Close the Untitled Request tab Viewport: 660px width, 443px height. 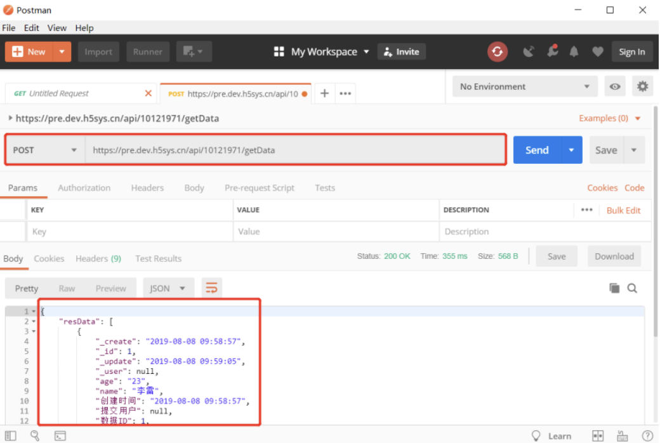point(148,93)
